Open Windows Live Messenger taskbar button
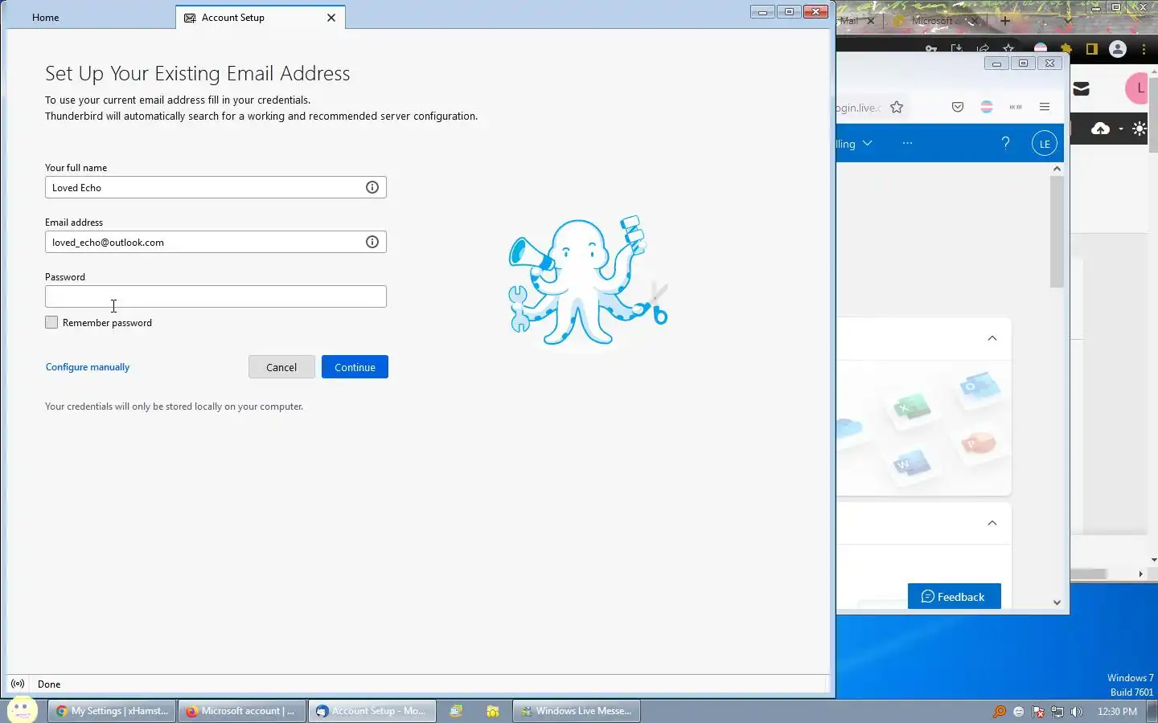 [x=577, y=711]
